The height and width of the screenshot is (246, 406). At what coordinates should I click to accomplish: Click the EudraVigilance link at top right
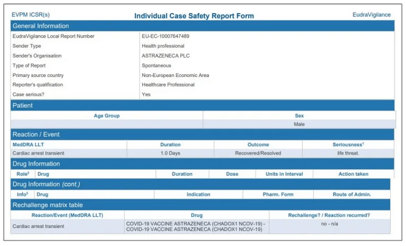[371, 15]
